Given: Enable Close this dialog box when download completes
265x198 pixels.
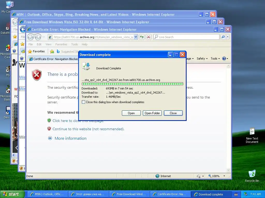Looking at the screenshot, I should (83, 102).
